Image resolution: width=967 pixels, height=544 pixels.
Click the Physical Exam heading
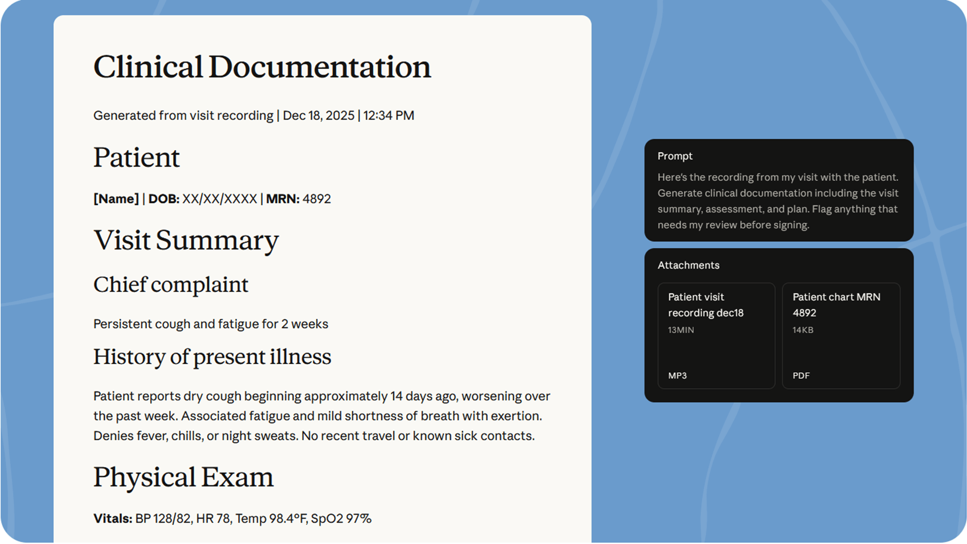183,477
